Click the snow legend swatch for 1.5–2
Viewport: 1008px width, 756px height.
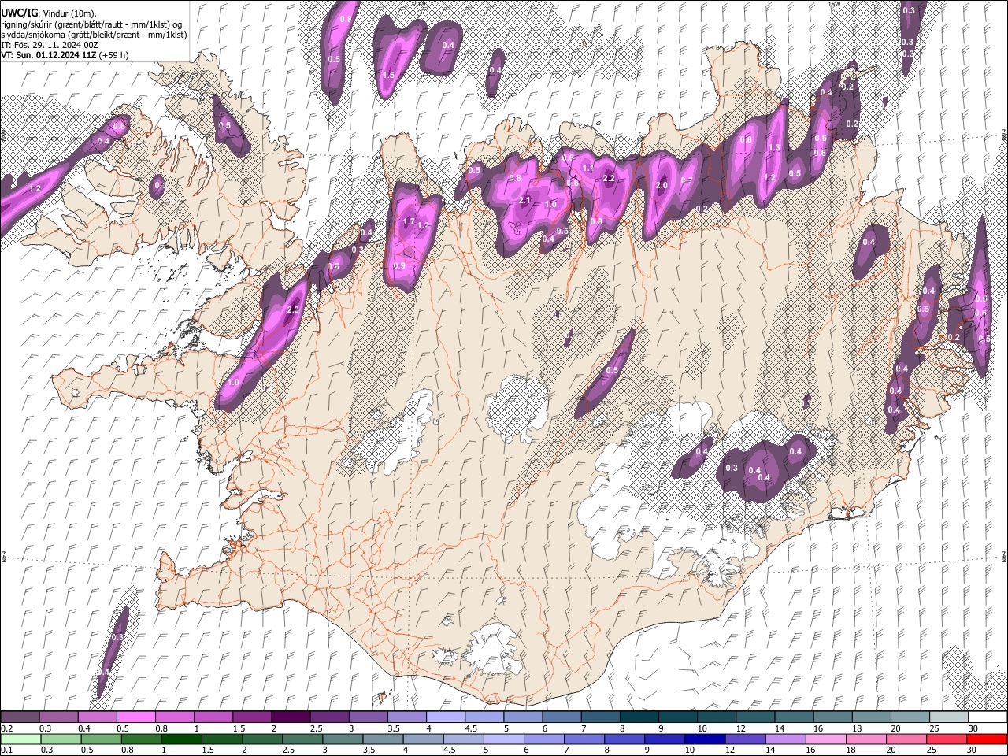252,717
